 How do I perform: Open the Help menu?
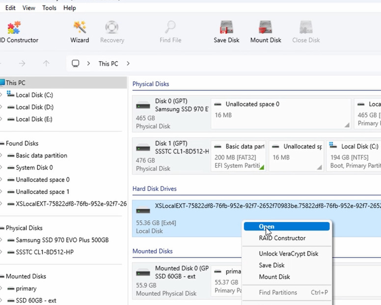(x=70, y=8)
